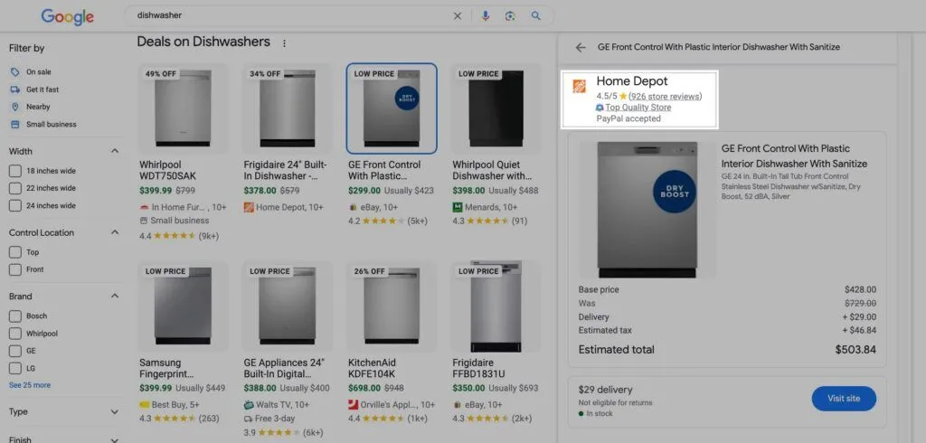Image resolution: width=926 pixels, height=443 pixels.
Task: Click Home Depot icon under Frigidaire 24" listing
Action: point(249,207)
